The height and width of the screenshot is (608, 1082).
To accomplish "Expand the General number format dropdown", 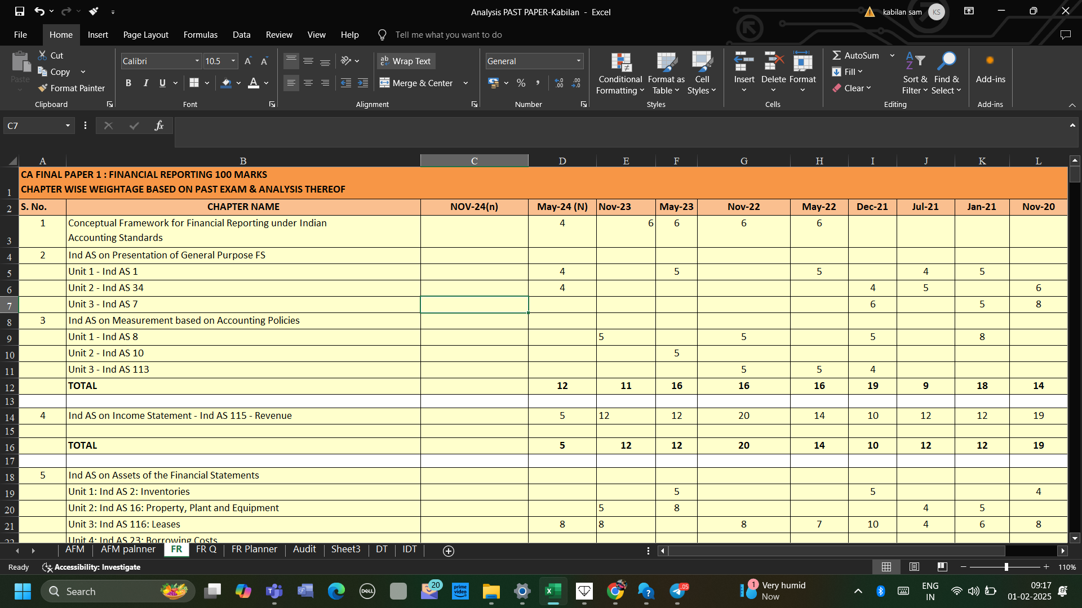I will (578, 61).
